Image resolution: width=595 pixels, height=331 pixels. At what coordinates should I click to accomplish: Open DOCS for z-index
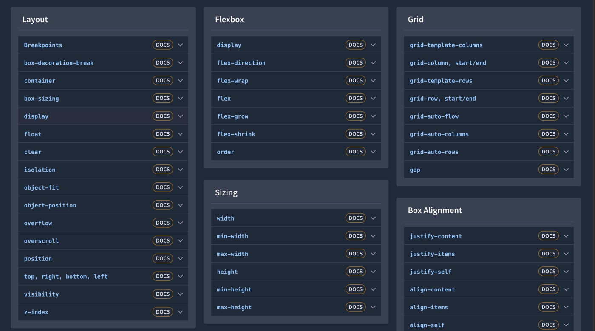pos(163,311)
